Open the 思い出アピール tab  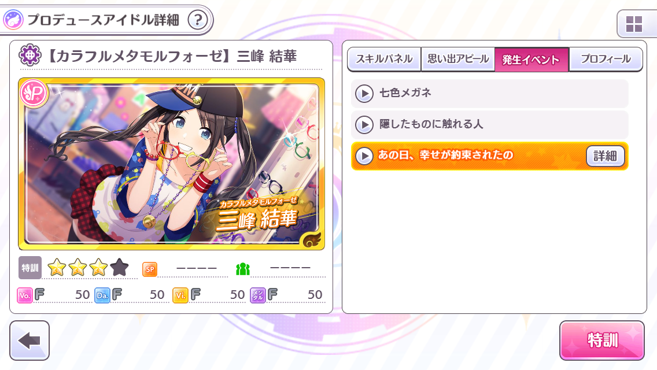458,59
